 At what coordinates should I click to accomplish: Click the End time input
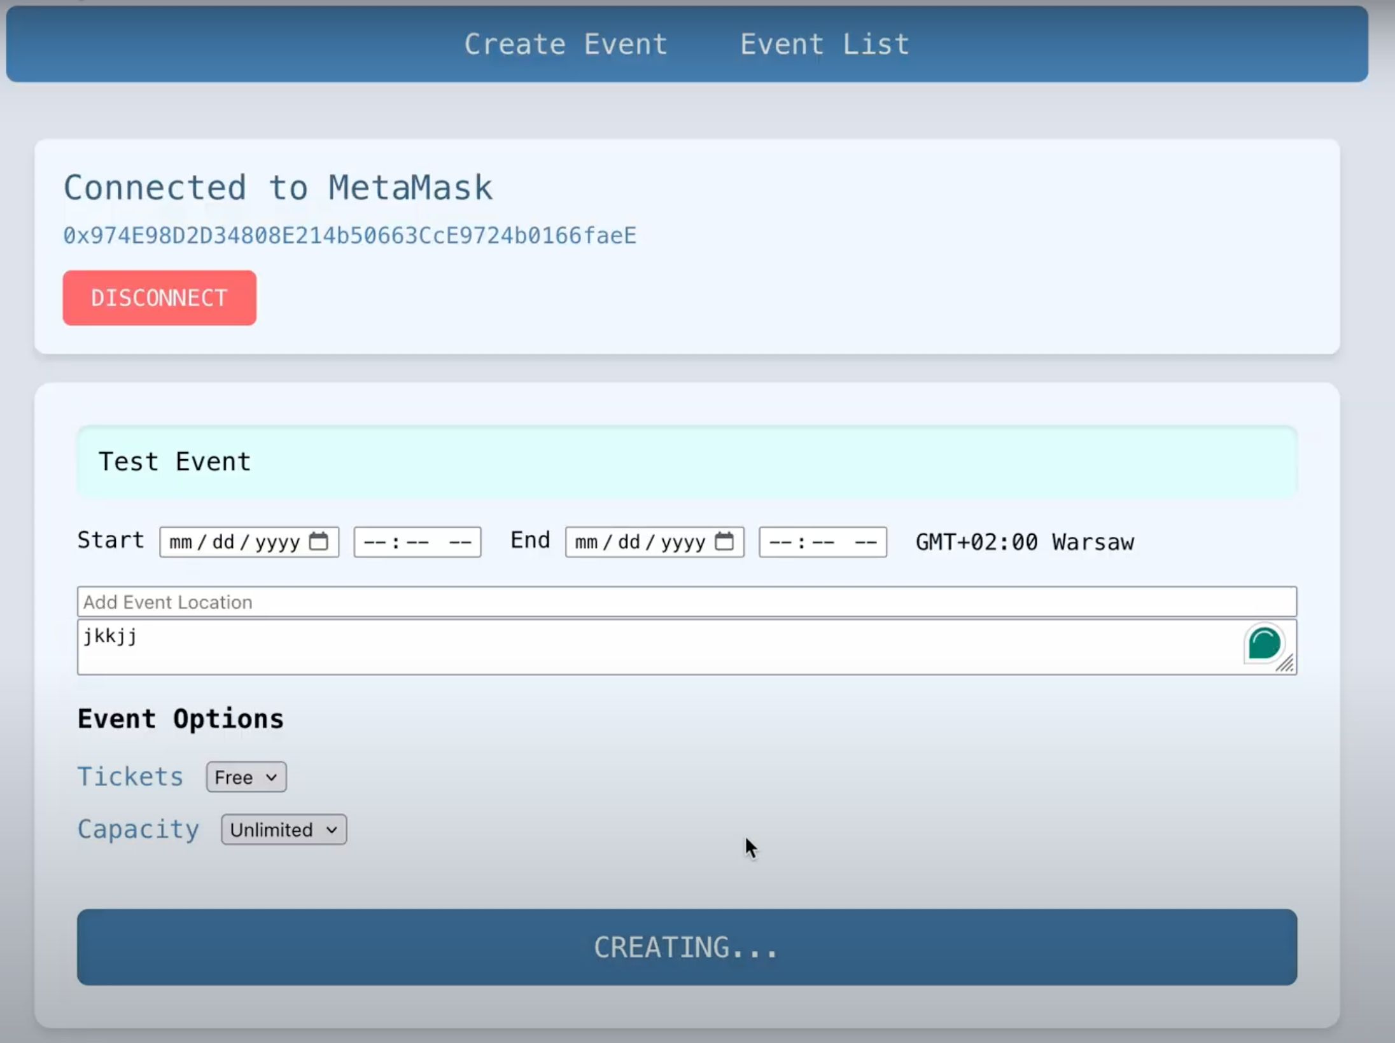tap(822, 542)
